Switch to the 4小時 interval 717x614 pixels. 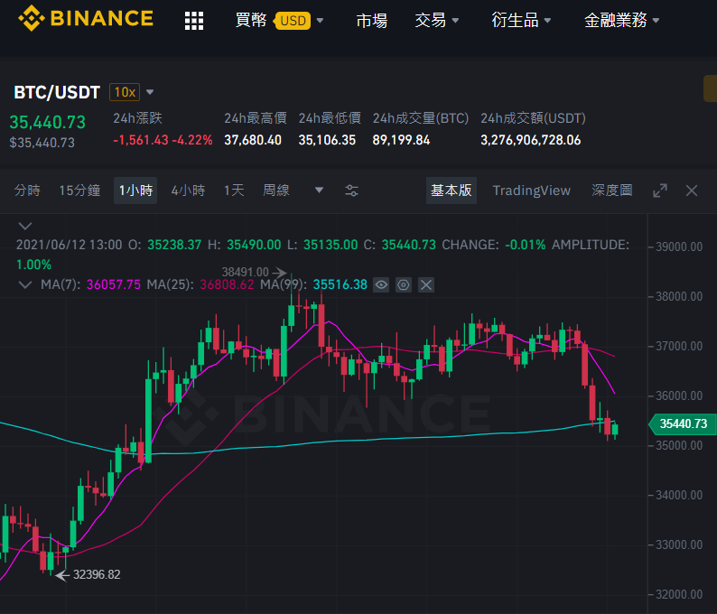188,191
